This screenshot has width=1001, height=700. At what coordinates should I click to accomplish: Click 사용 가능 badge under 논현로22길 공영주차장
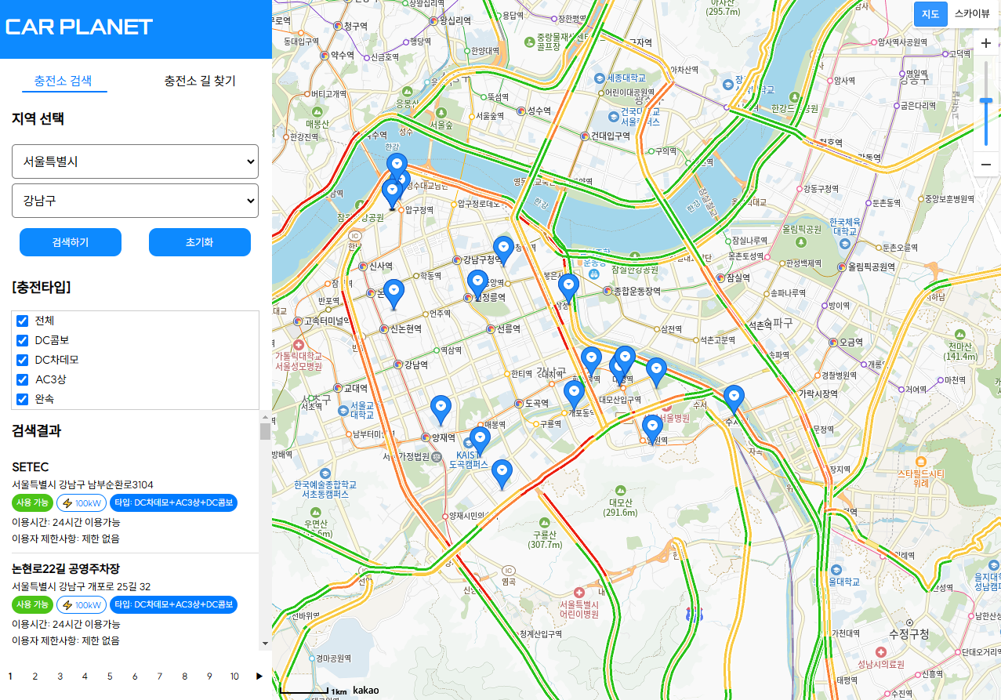click(x=32, y=605)
